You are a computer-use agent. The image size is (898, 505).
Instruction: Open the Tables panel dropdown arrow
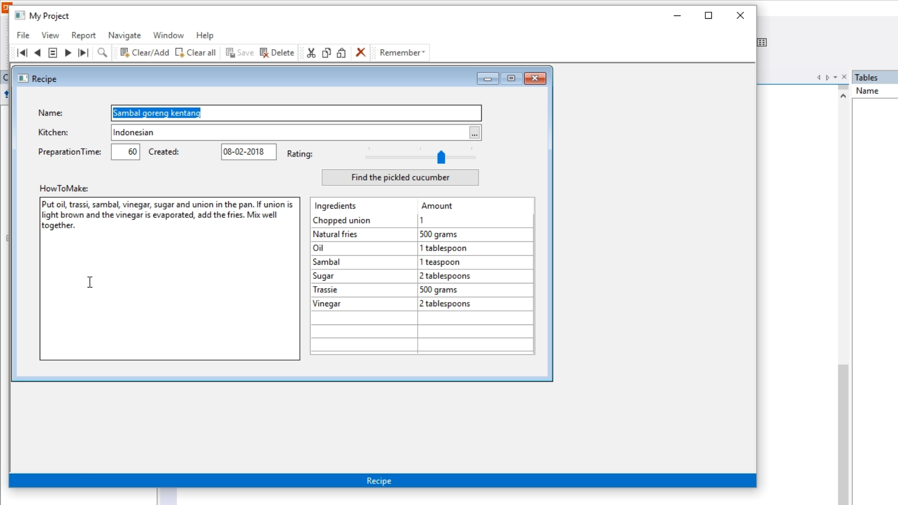pos(835,78)
